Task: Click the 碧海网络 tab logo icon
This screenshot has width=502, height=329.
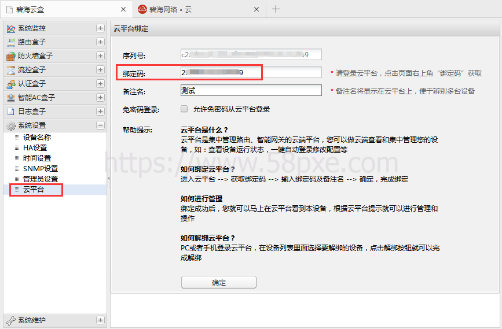Action: click(x=142, y=9)
